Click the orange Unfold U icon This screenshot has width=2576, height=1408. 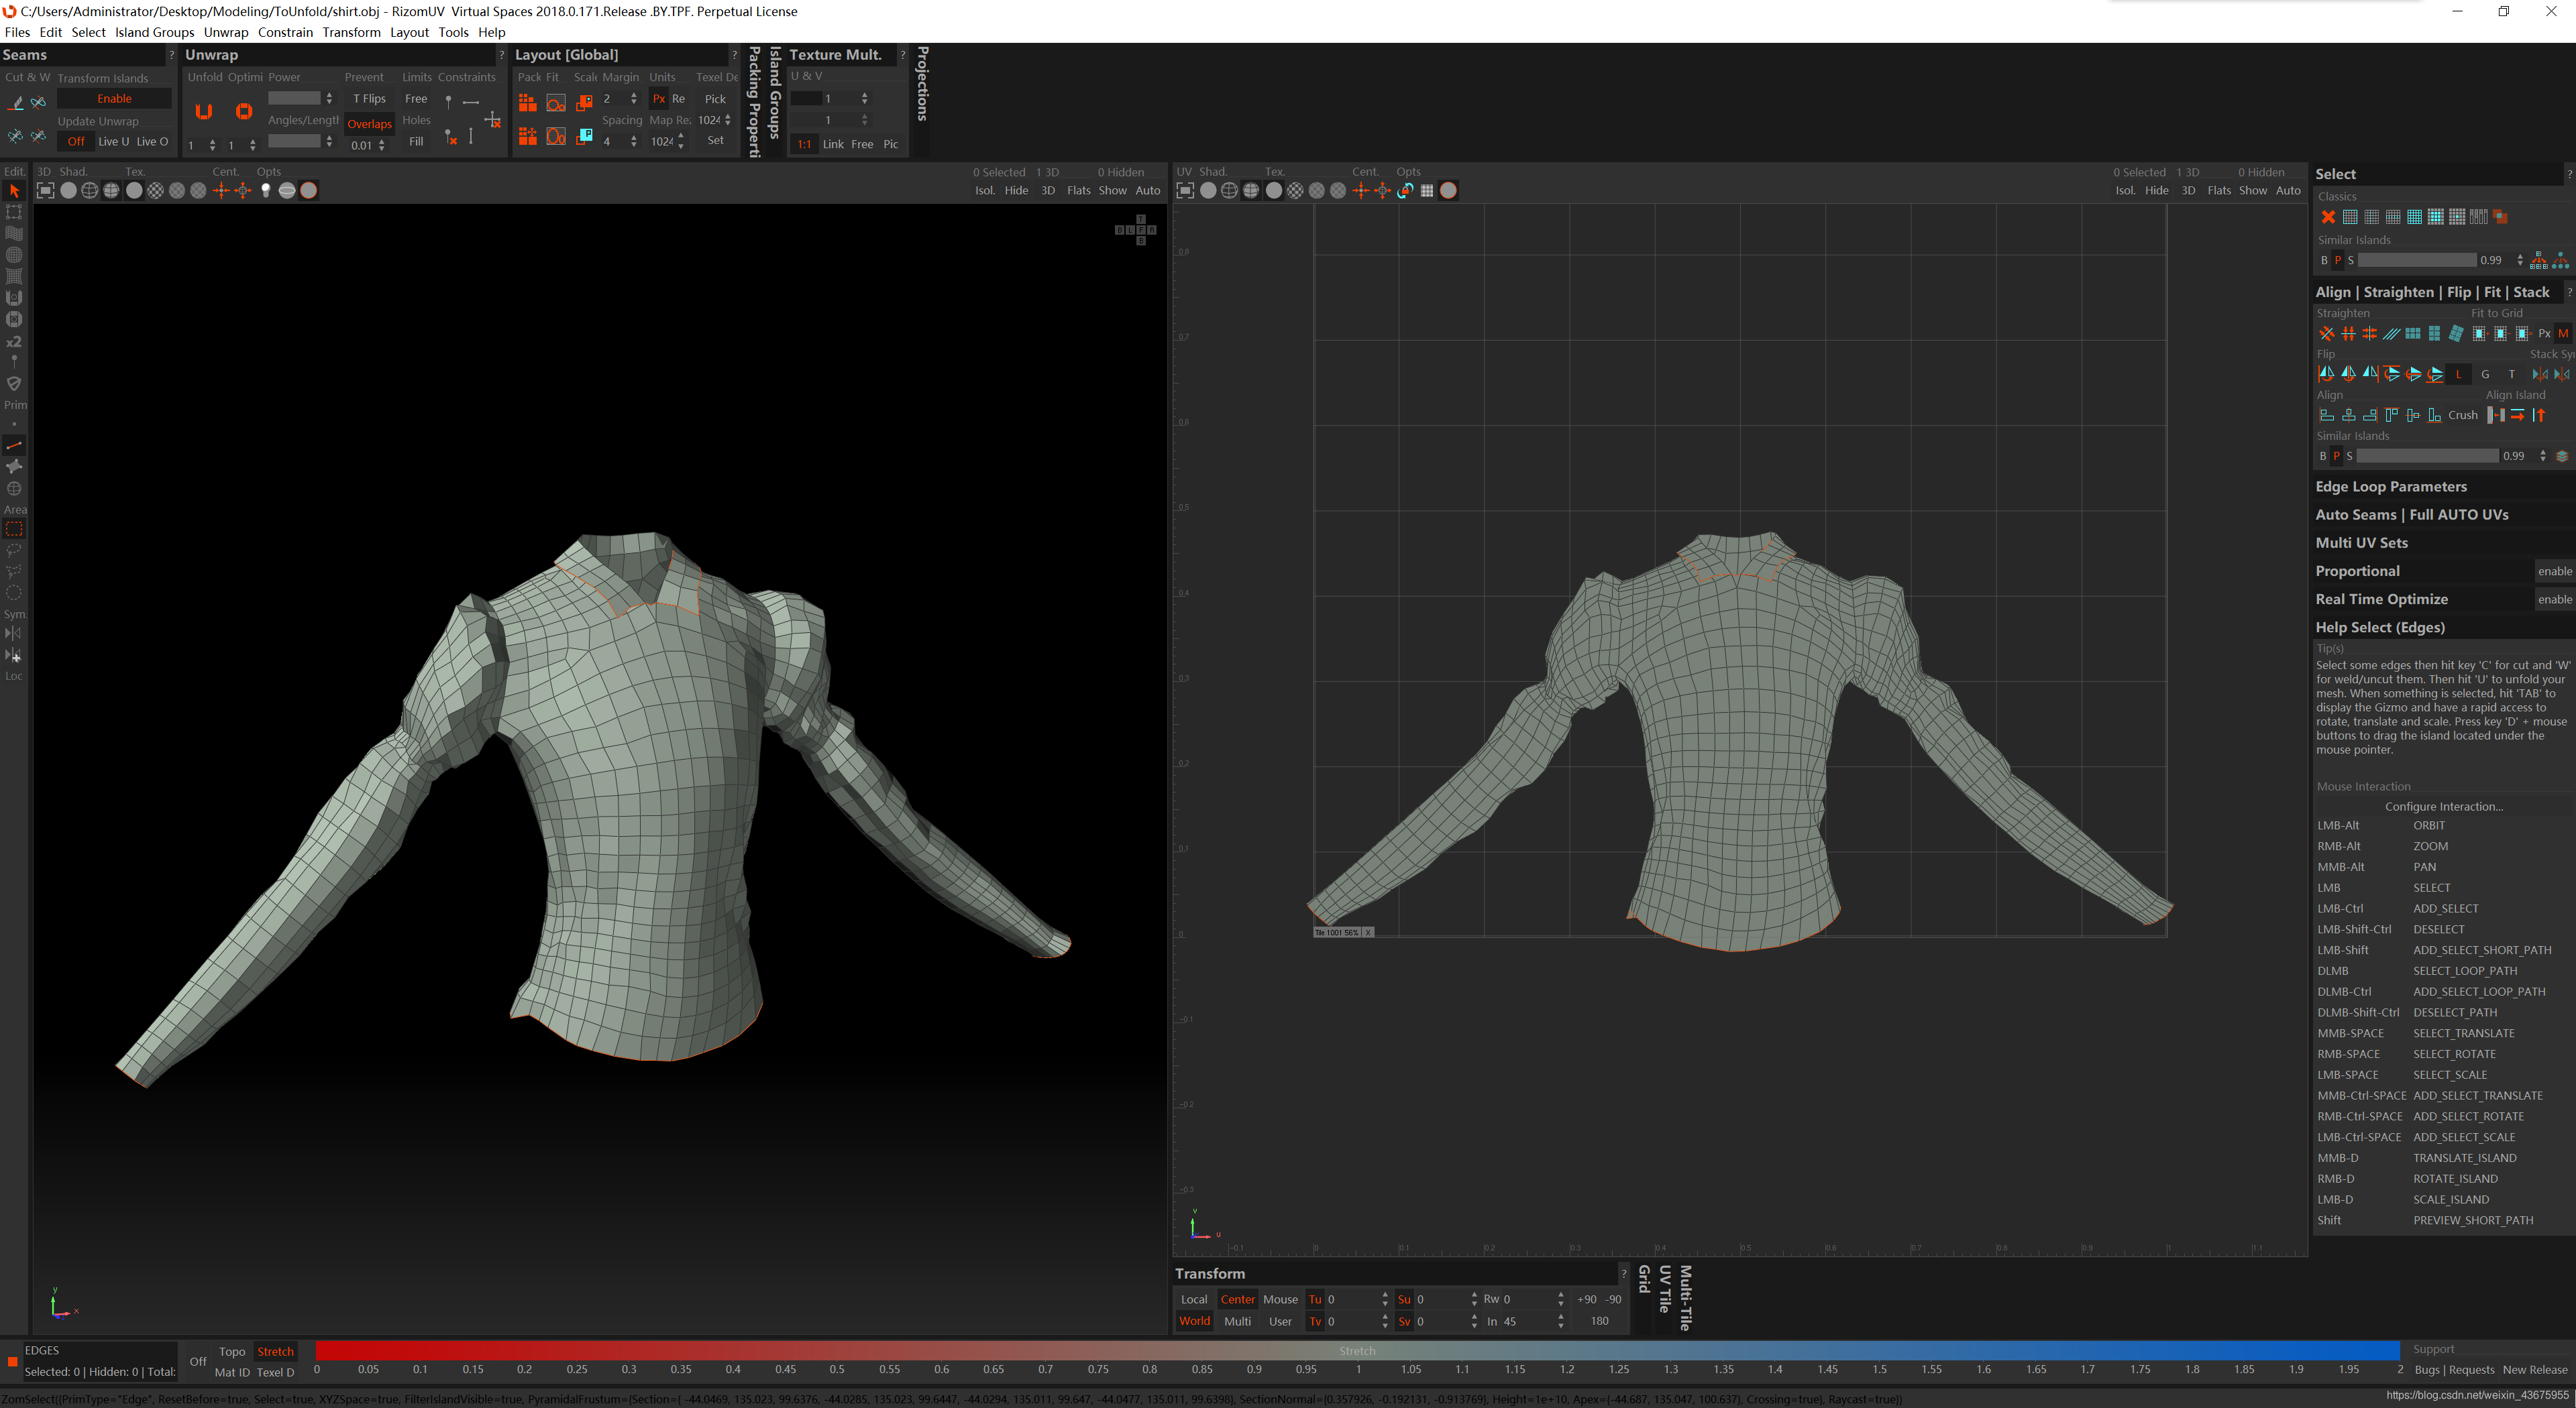204,112
